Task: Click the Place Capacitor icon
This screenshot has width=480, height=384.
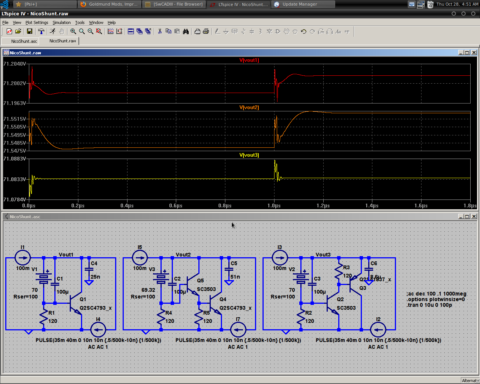Action: click(x=252, y=31)
